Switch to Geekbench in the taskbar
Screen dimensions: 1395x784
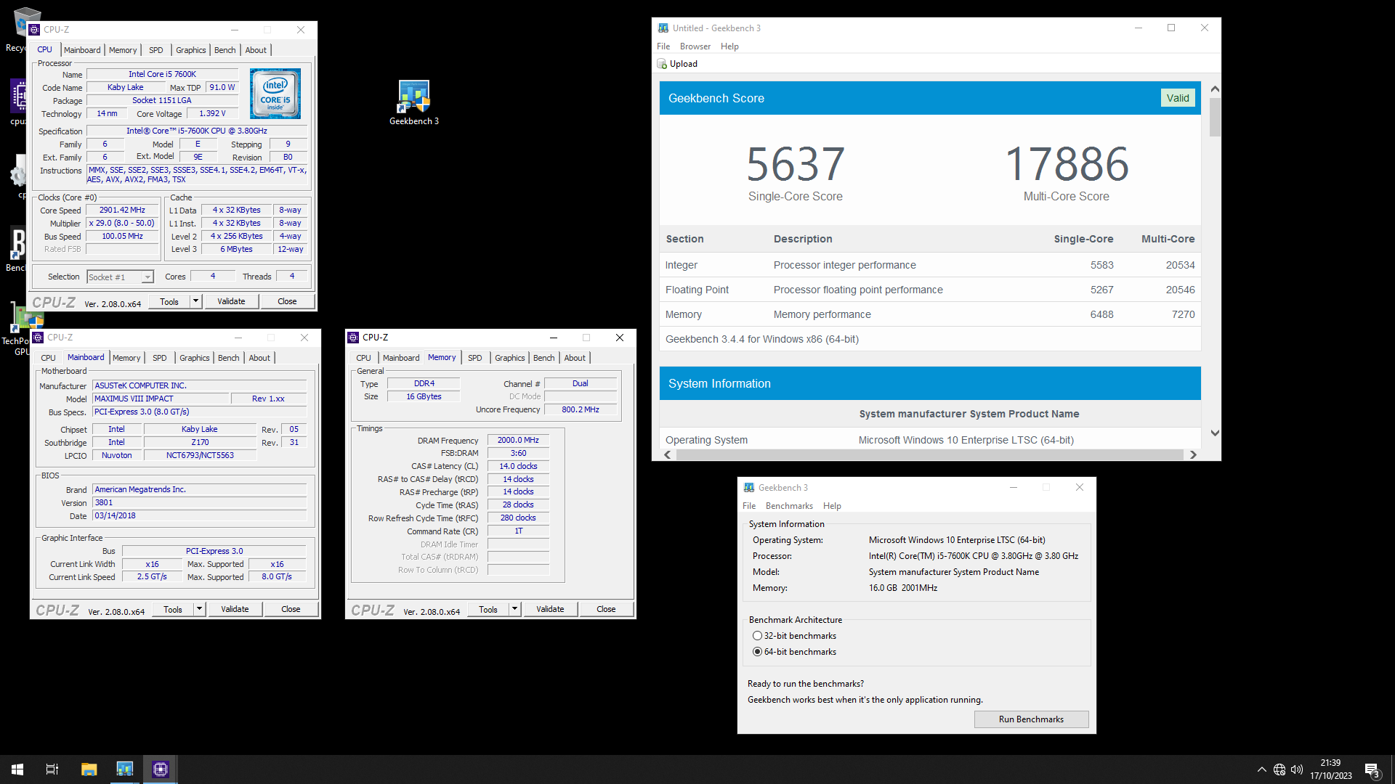[125, 769]
